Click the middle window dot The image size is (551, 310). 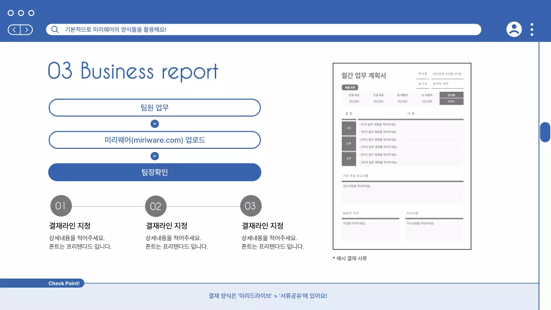click(20, 13)
